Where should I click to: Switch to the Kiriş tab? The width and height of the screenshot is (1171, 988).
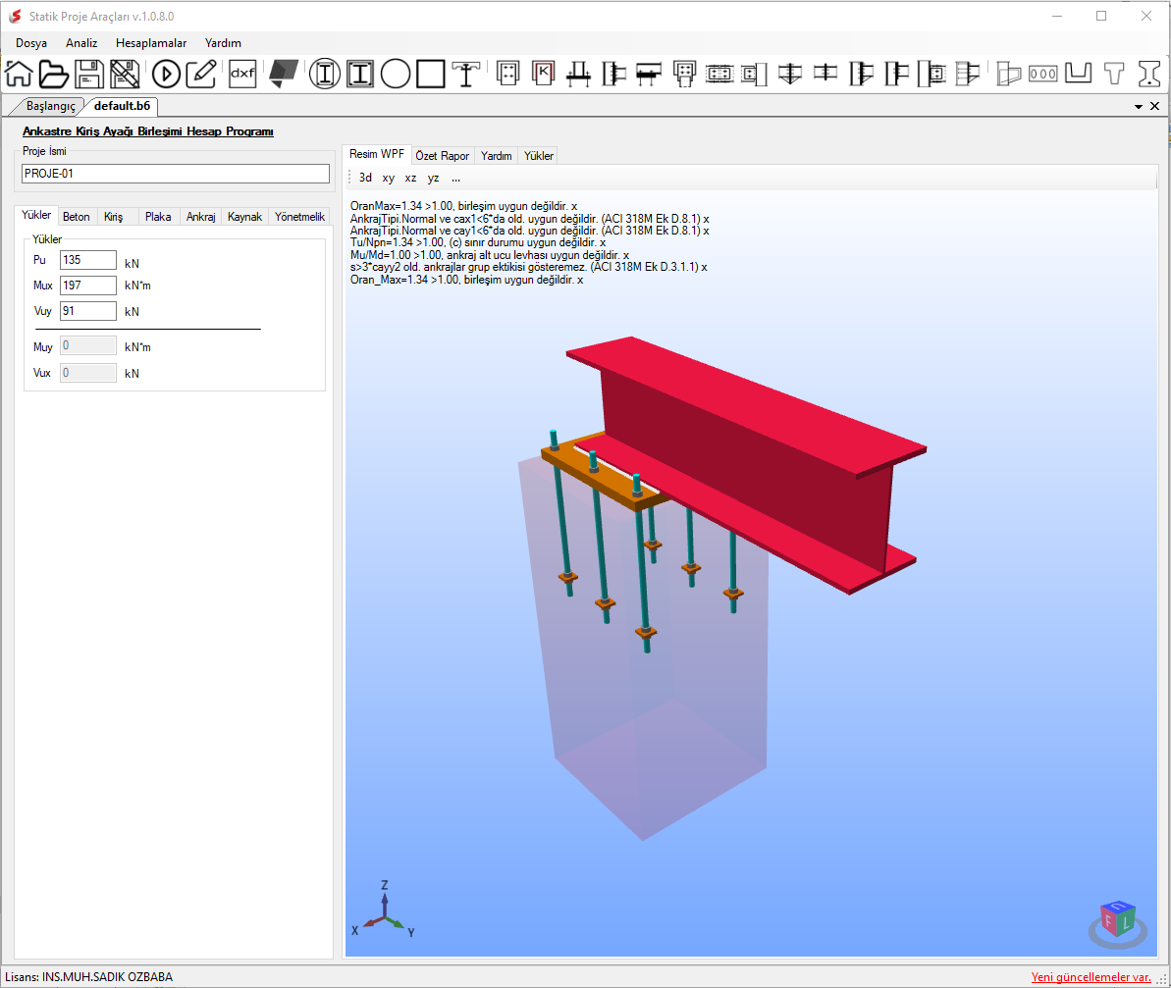pos(114,217)
